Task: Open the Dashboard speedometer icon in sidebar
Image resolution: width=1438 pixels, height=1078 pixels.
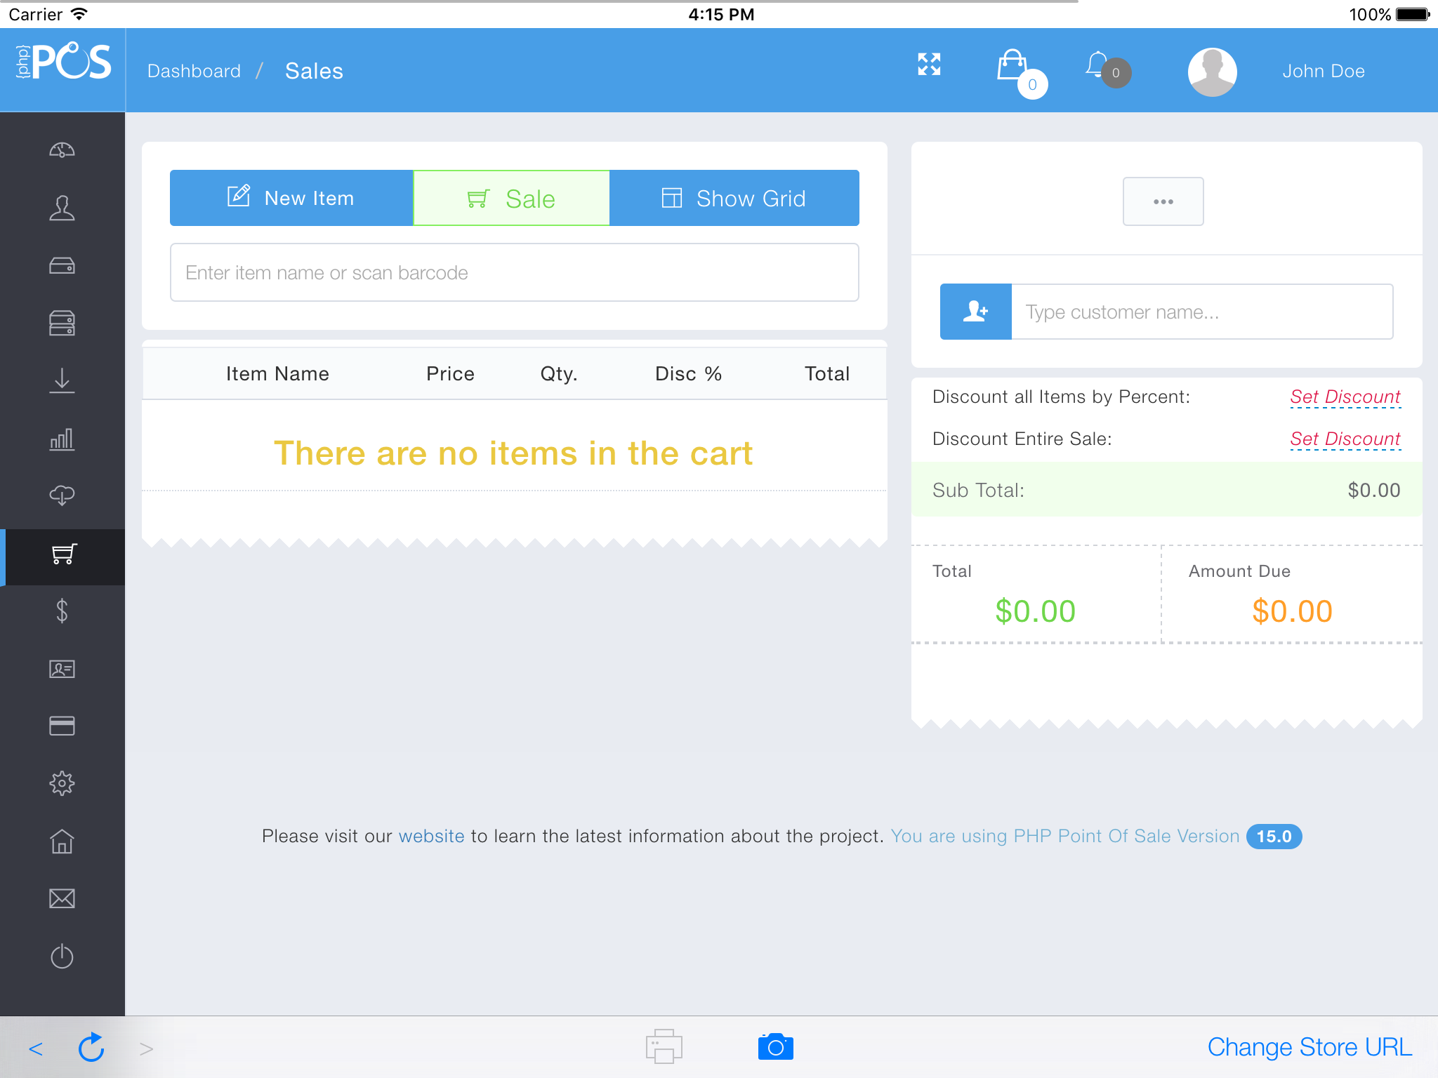Action: (62, 149)
